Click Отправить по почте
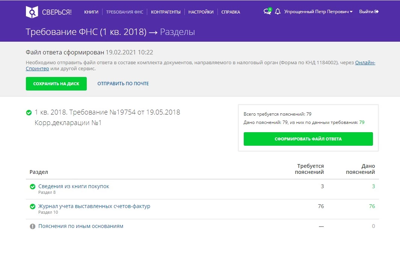This screenshot has width=400, height=264. [123, 84]
